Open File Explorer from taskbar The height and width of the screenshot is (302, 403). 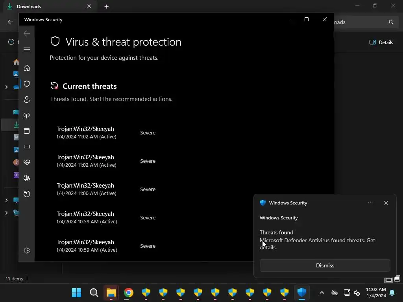111,293
